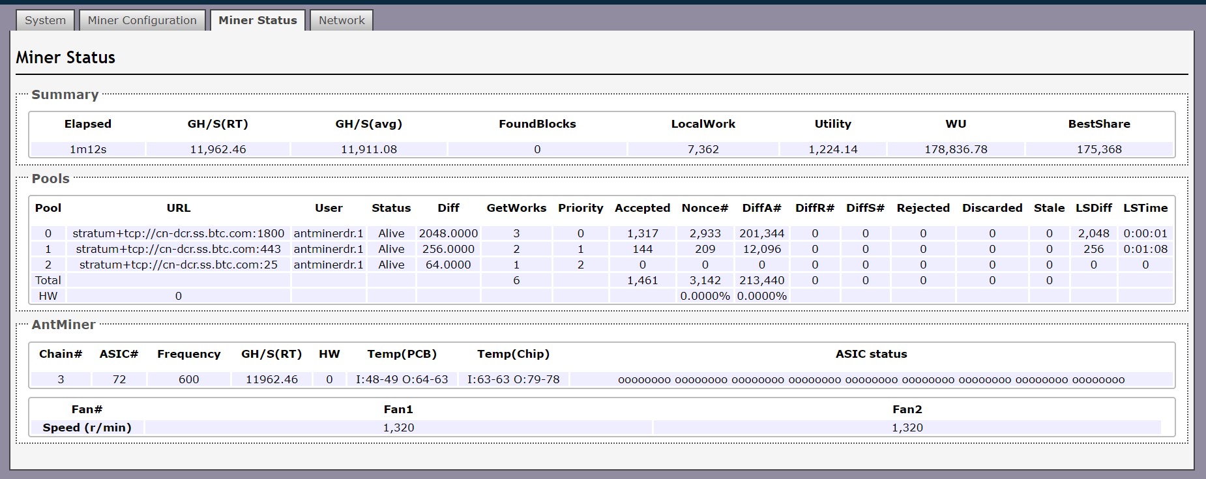Click Diff value 2048.0000
The width and height of the screenshot is (1206, 479).
[449, 233]
